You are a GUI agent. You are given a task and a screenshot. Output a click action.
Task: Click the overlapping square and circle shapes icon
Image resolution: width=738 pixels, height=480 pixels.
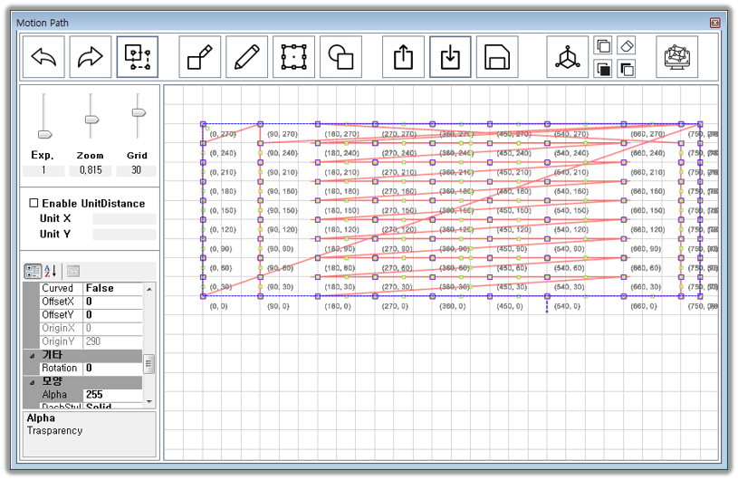(x=340, y=57)
